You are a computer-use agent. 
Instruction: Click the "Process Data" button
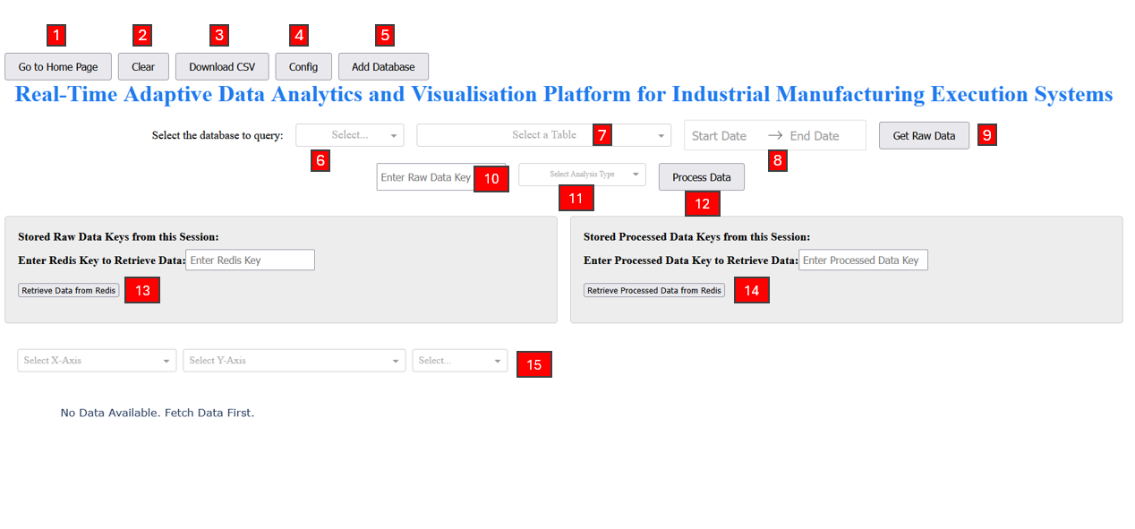click(x=701, y=176)
